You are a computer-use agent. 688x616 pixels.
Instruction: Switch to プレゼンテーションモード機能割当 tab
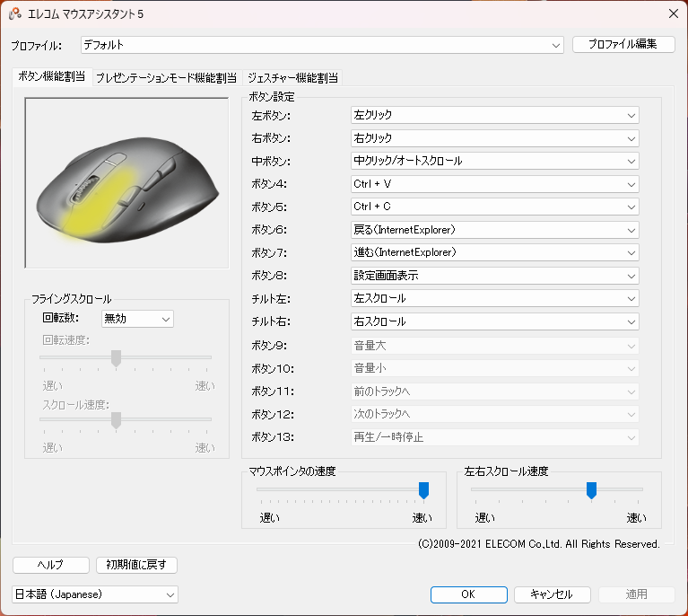[166, 78]
